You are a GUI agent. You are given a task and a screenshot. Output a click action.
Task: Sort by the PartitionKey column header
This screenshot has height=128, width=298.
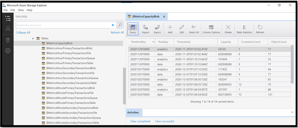pyautogui.click(x=142, y=42)
